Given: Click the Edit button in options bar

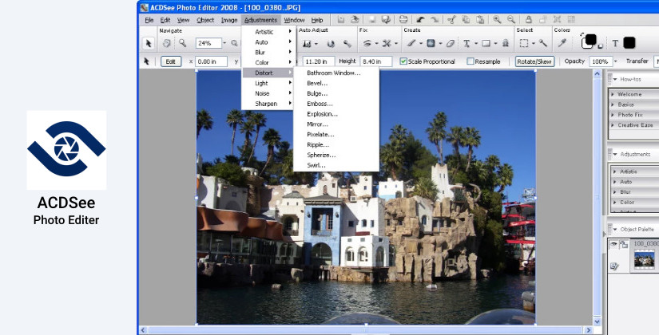Looking at the screenshot, I should point(171,61).
